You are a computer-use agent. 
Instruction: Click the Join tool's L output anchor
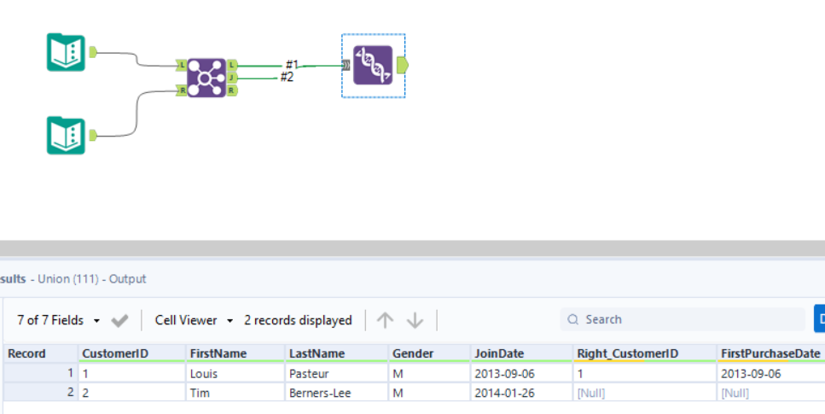tap(234, 65)
